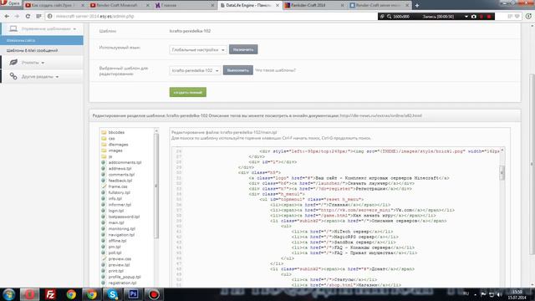
Task: Select fullstory.tpl template file
Action: (116, 192)
